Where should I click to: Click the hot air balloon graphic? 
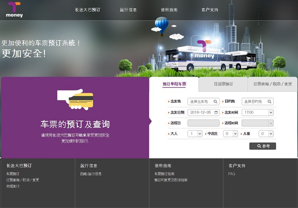[161, 26]
